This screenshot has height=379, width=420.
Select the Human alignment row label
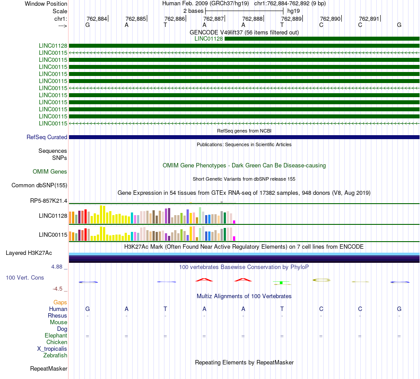click(58, 309)
